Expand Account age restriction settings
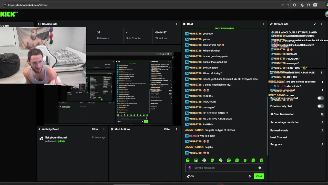This screenshot has width=328, height=185. (322, 122)
